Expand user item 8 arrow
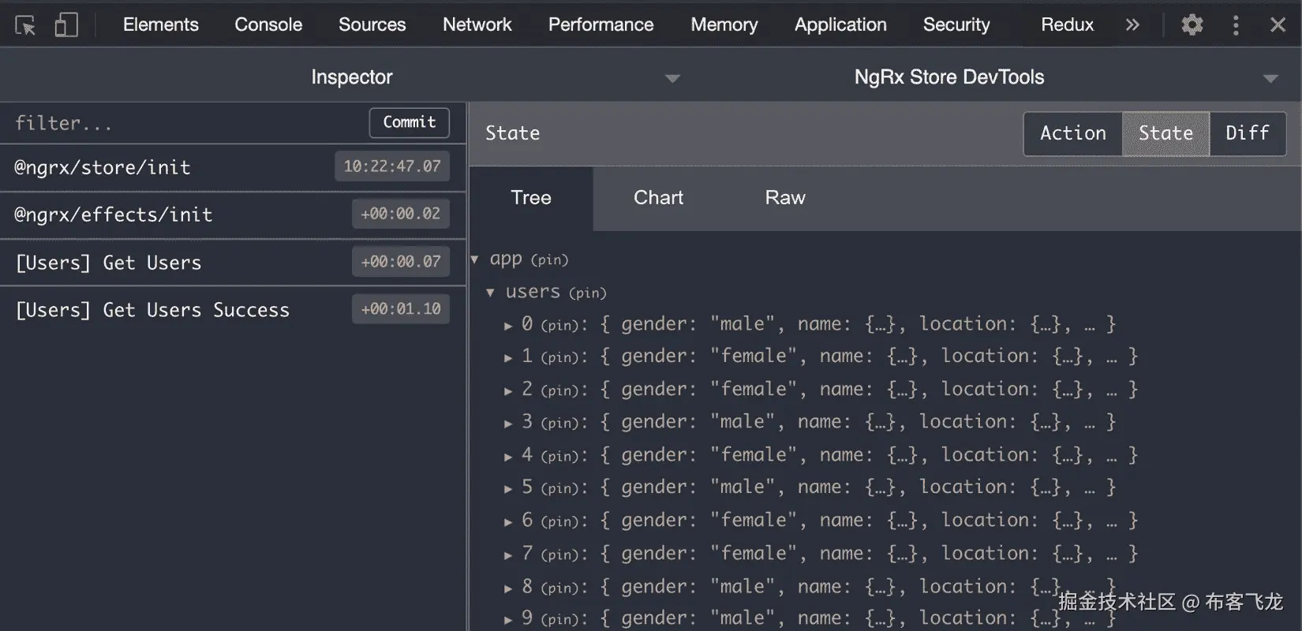 (508, 588)
